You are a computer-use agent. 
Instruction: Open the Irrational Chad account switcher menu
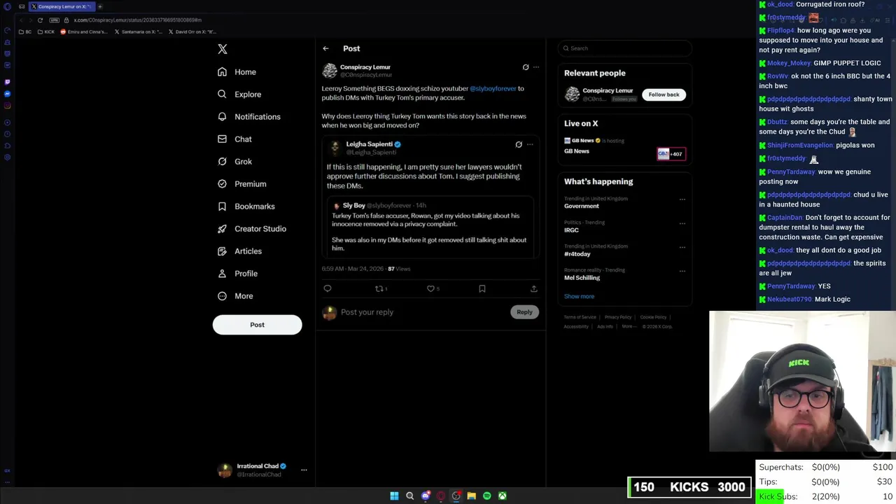tap(304, 470)
